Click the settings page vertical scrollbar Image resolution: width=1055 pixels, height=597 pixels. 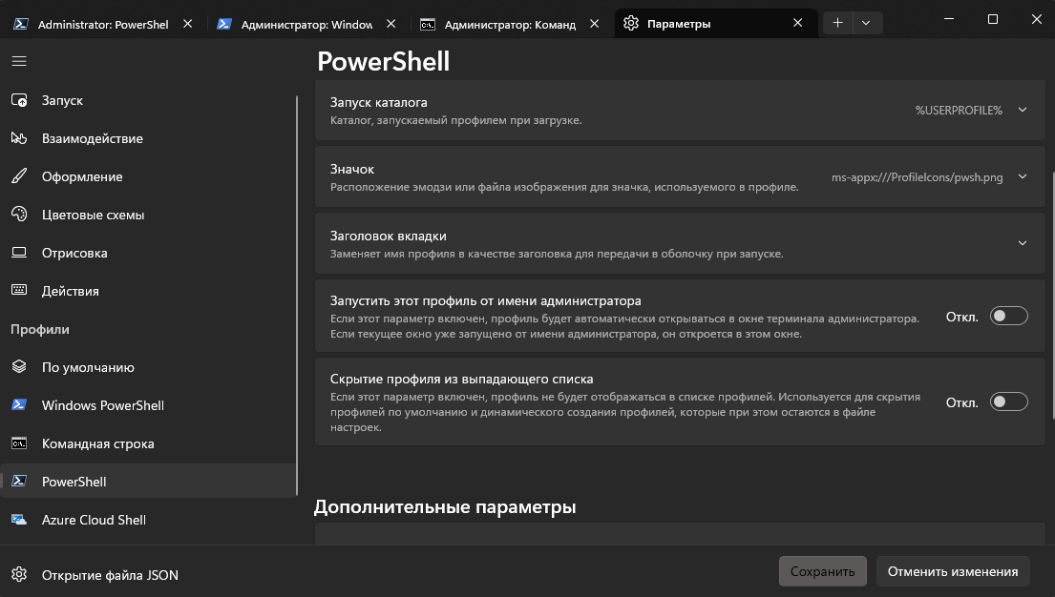pyautogui.click(x=1052, y=294)
